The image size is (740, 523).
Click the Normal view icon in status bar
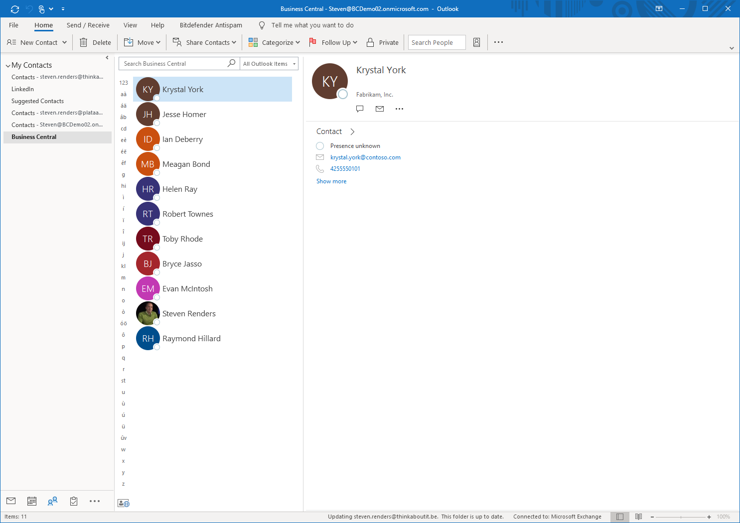pos(620,517)
